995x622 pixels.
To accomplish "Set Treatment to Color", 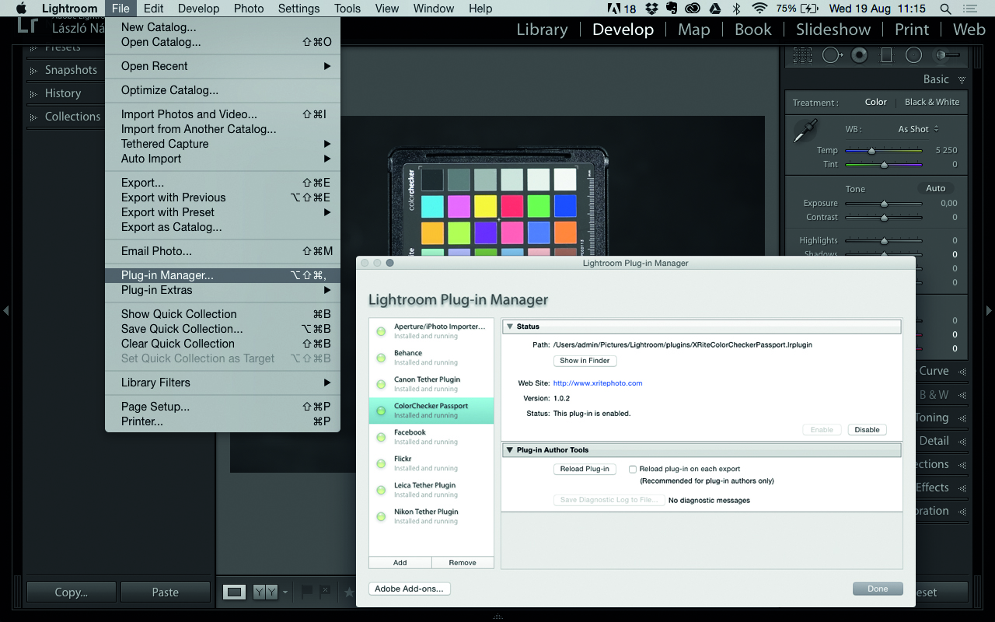I will [875, 102].
